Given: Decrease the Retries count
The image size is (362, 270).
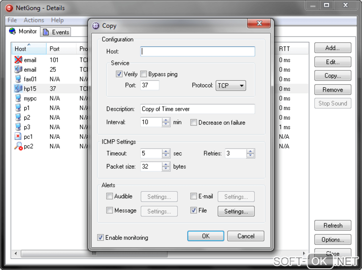Looking at the screenshot, I should click(x=250, y=156).
